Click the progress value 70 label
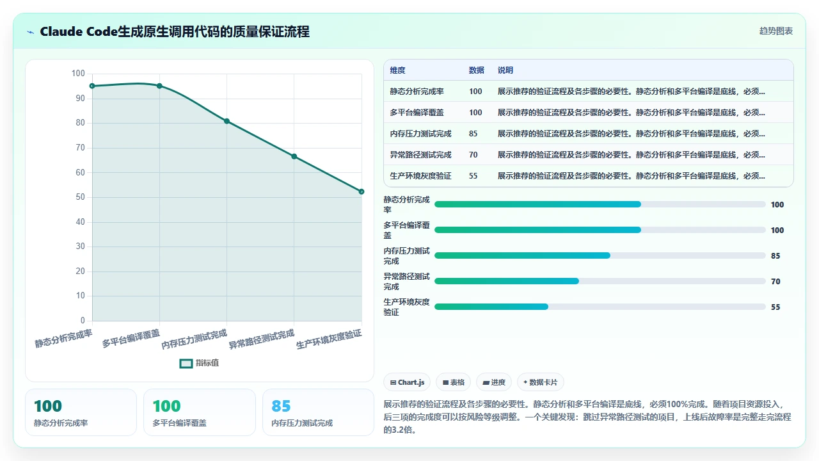 coord(775,282)
